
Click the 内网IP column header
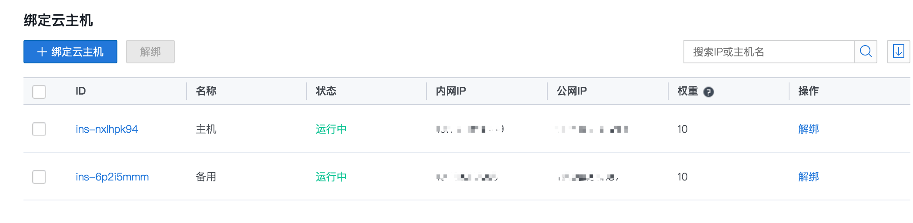[451, 91]
